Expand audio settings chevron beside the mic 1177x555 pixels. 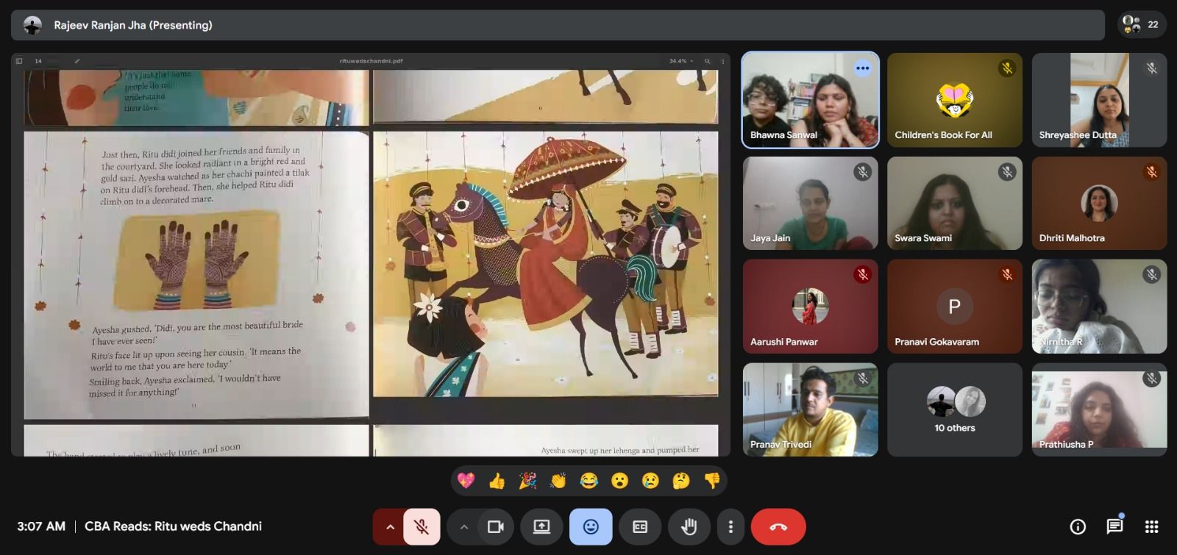[390, 526]
